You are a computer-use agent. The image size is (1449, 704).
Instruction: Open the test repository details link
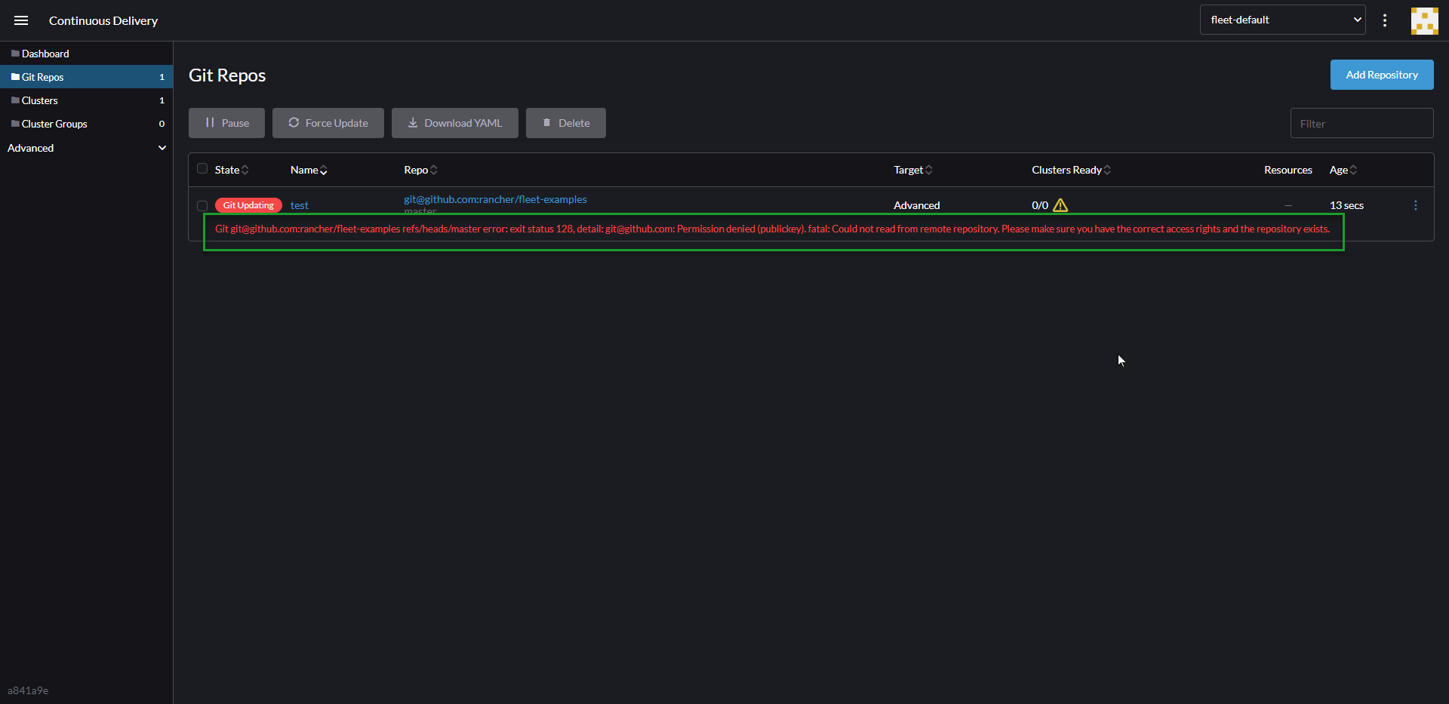300,204
